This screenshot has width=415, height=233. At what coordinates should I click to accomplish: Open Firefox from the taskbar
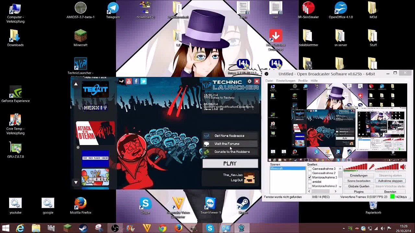click(x=178, y=228)
